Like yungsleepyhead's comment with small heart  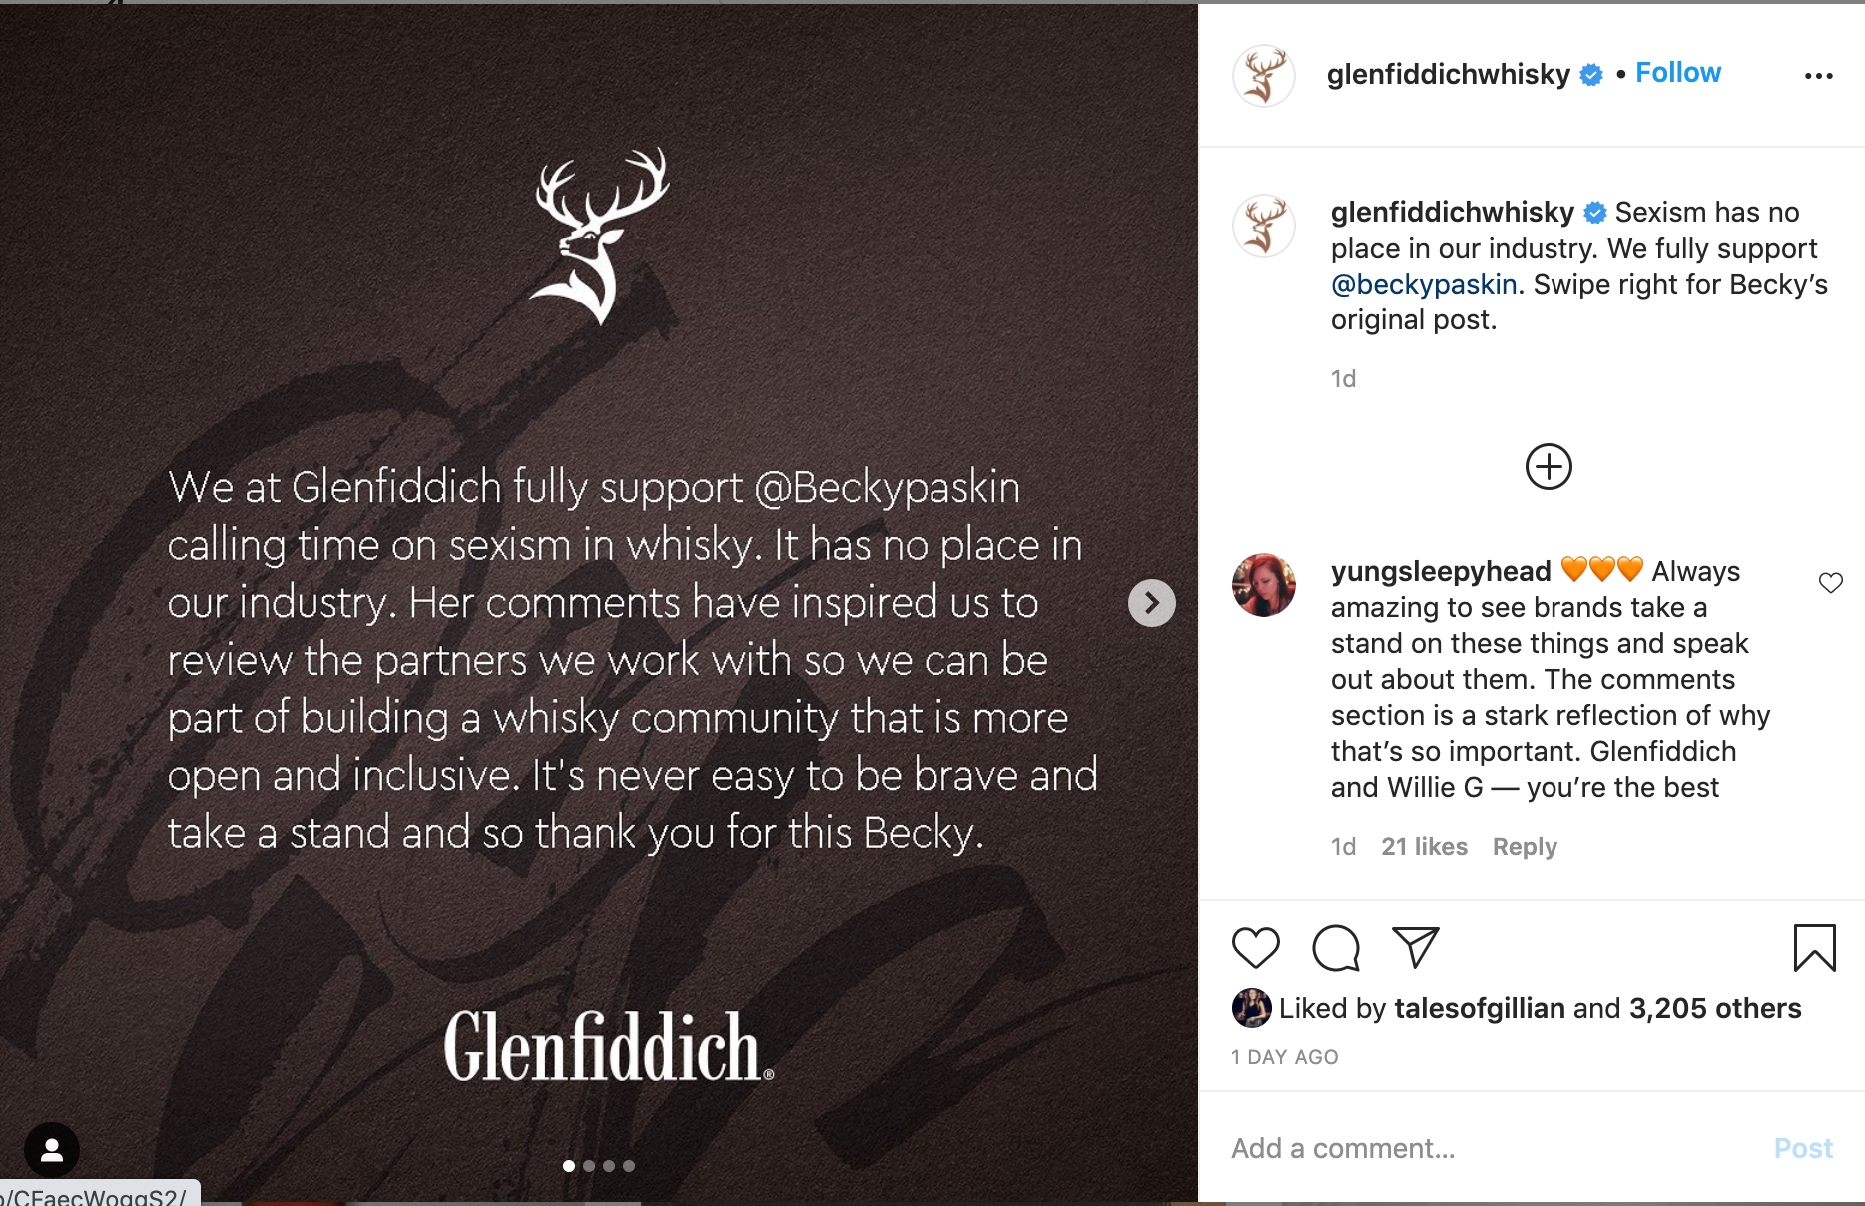tap(1830, 583)
